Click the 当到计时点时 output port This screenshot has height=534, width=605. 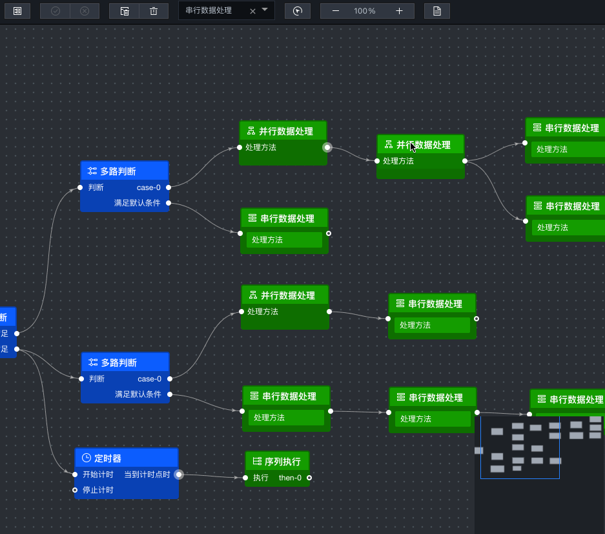click(179, 475)
